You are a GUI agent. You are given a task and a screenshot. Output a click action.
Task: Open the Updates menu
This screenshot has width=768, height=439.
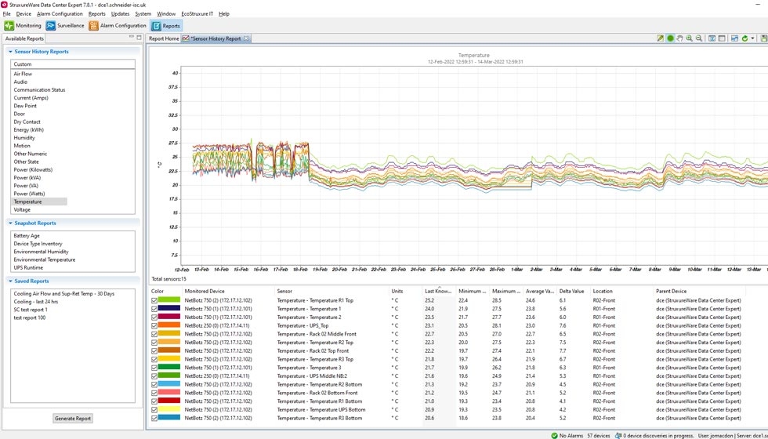120,14
